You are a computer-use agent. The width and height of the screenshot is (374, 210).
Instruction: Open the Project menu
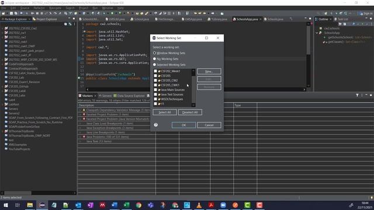tap(84, 8)
